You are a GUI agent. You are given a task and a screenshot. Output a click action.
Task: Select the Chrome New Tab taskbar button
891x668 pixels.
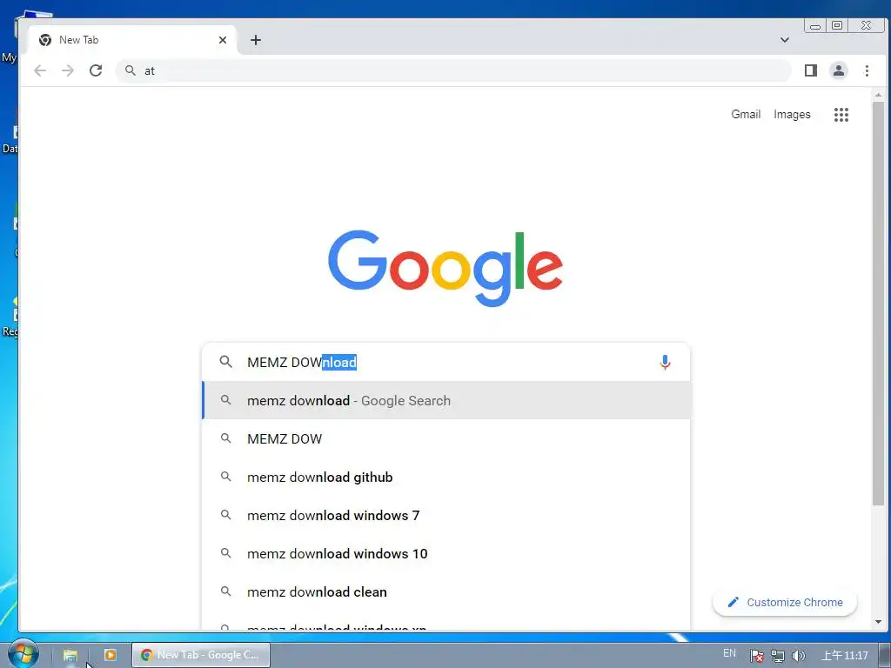(201, 655)
